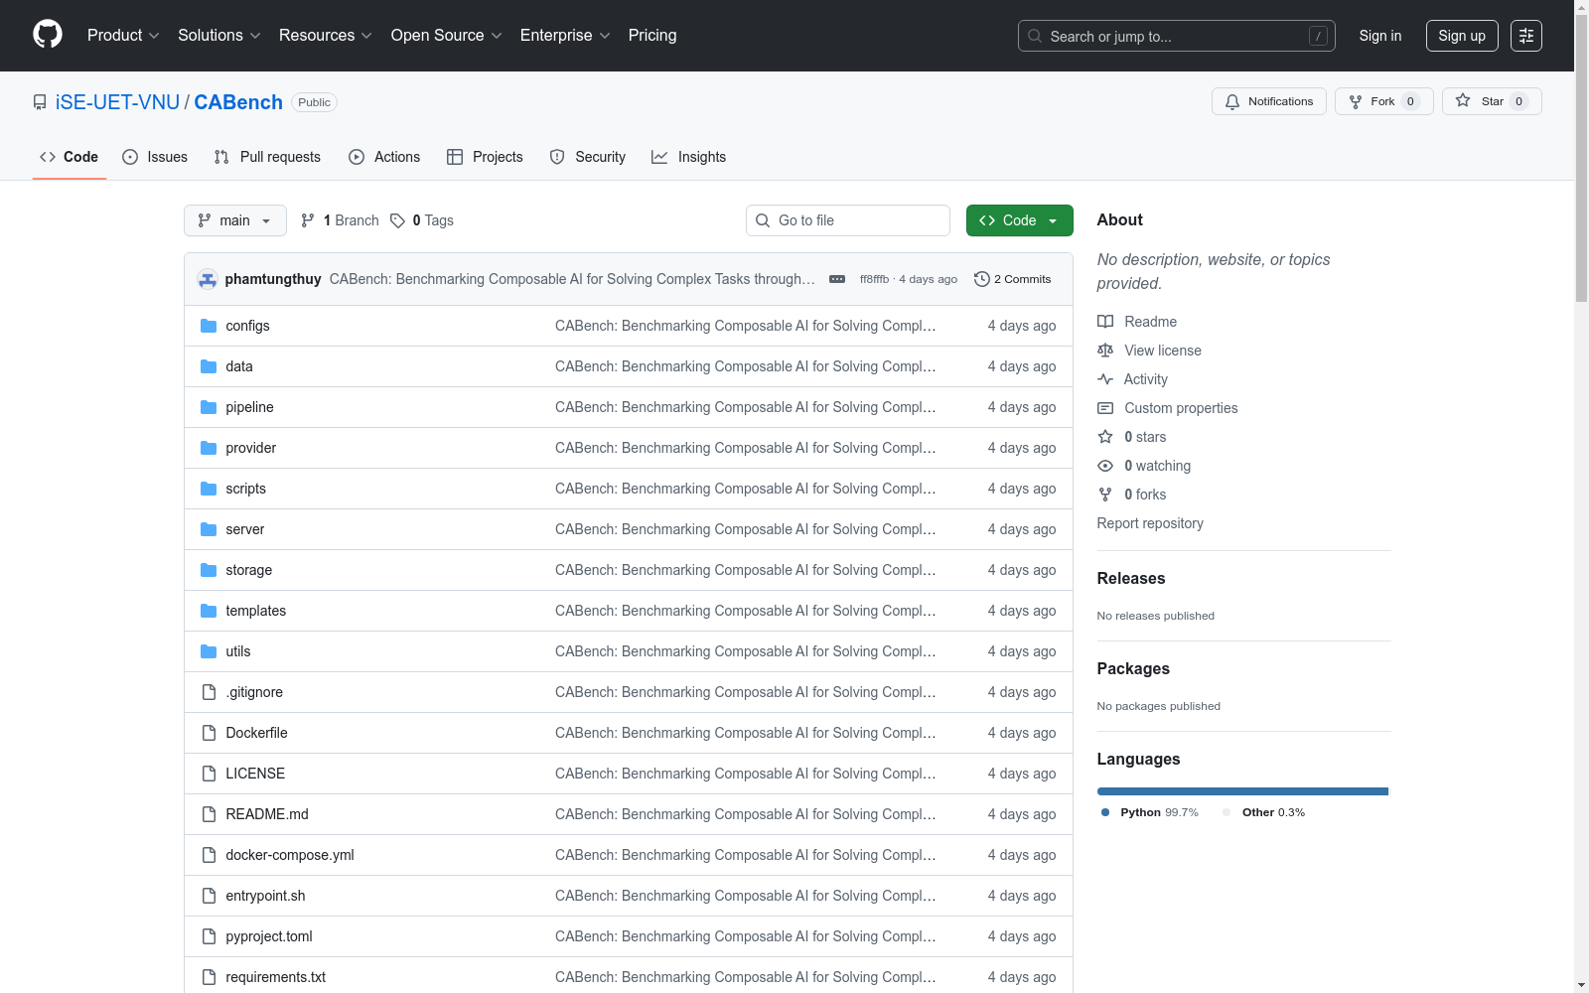Click the LICENSE file icon
The width and height of the screenshot is (1589, 993).
pyautogui.click(x=209, y=774)
